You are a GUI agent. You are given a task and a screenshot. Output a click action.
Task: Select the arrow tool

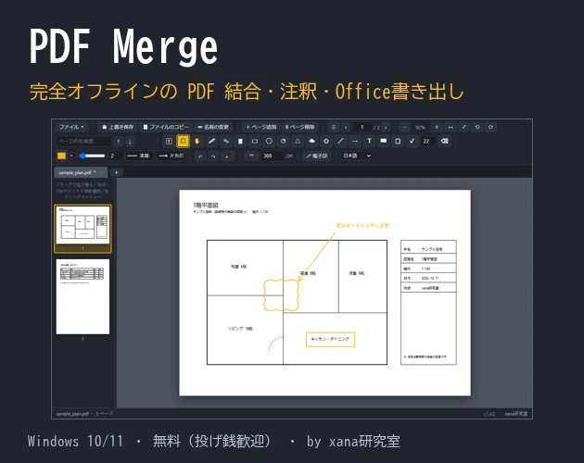355,141
